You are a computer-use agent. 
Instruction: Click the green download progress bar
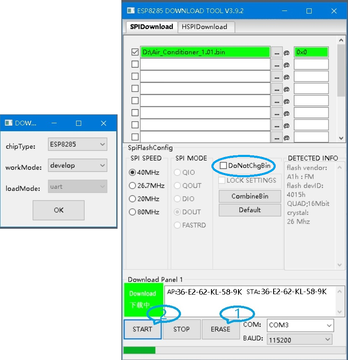click(140, 350)
